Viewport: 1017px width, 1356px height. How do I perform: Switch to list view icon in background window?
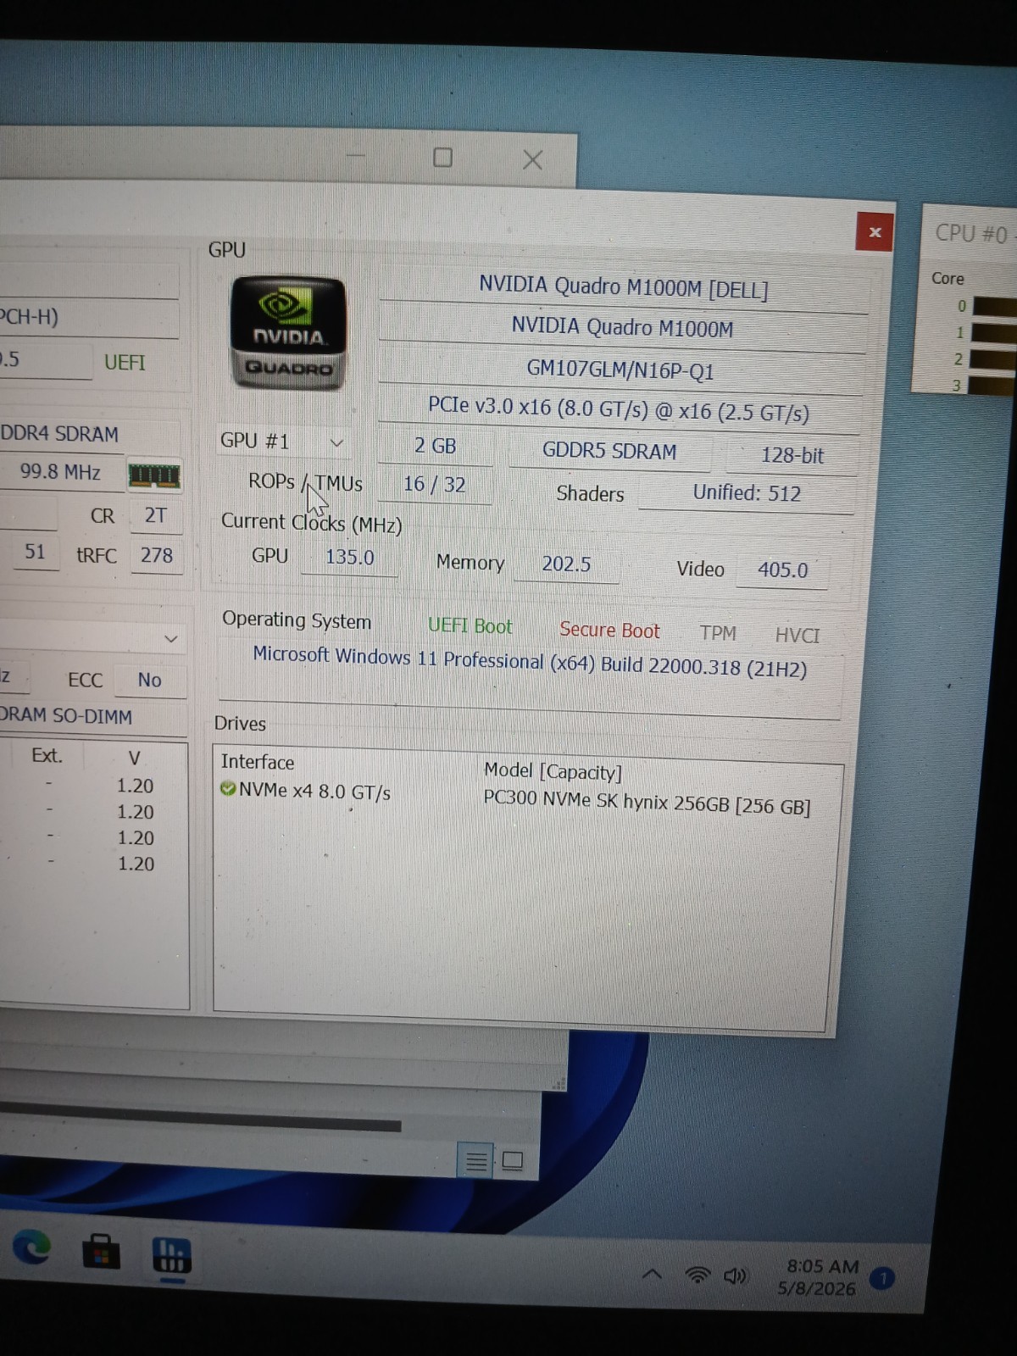(475, 1159)
